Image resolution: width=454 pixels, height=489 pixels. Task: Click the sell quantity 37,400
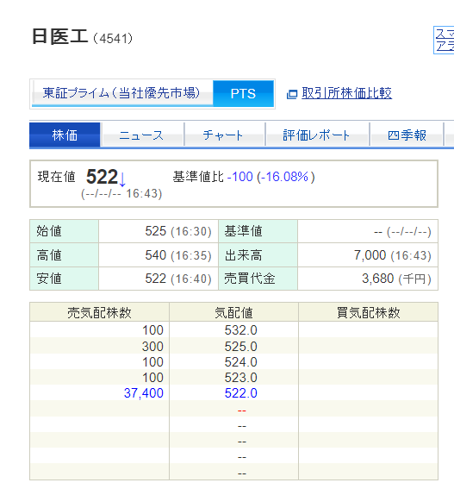pyautogui.click(x=144, y=393)
